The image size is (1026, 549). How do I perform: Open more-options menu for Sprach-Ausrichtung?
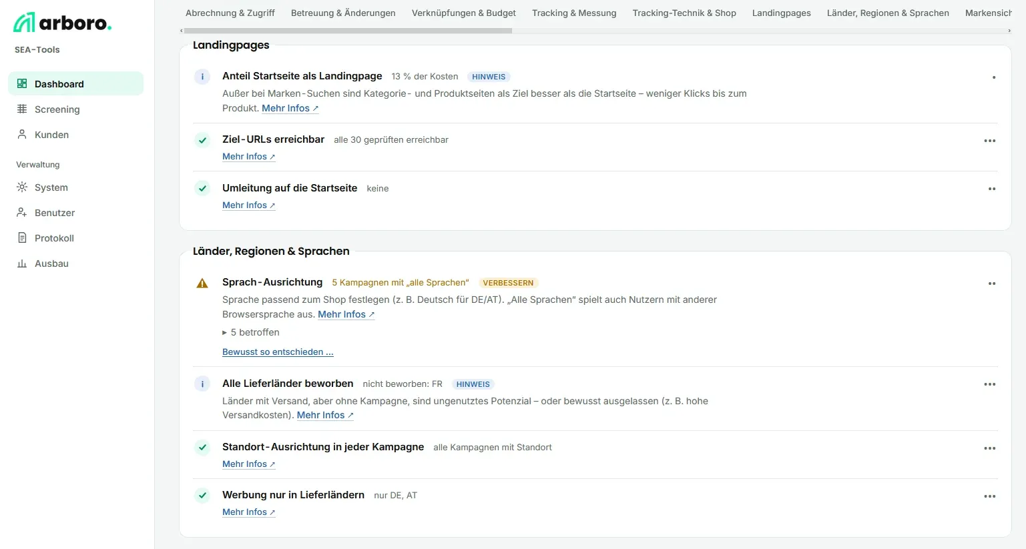pyautogui.click(x=991, y=284)
